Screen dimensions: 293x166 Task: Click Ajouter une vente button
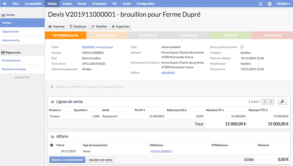pyautogui.click(x=100, y=160)
